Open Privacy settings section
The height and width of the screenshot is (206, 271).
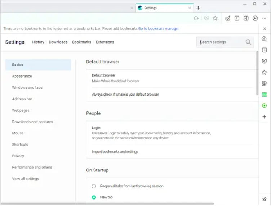(x=18, y=156)
